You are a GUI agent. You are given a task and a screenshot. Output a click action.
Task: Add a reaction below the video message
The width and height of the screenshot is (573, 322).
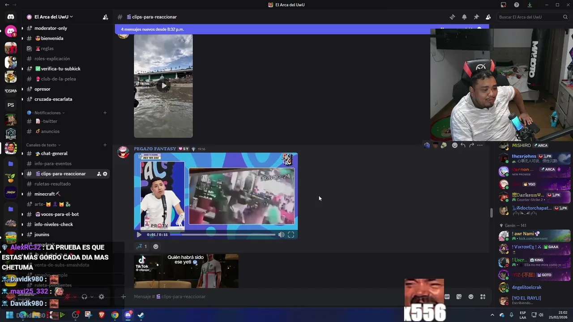coord(156,246)
